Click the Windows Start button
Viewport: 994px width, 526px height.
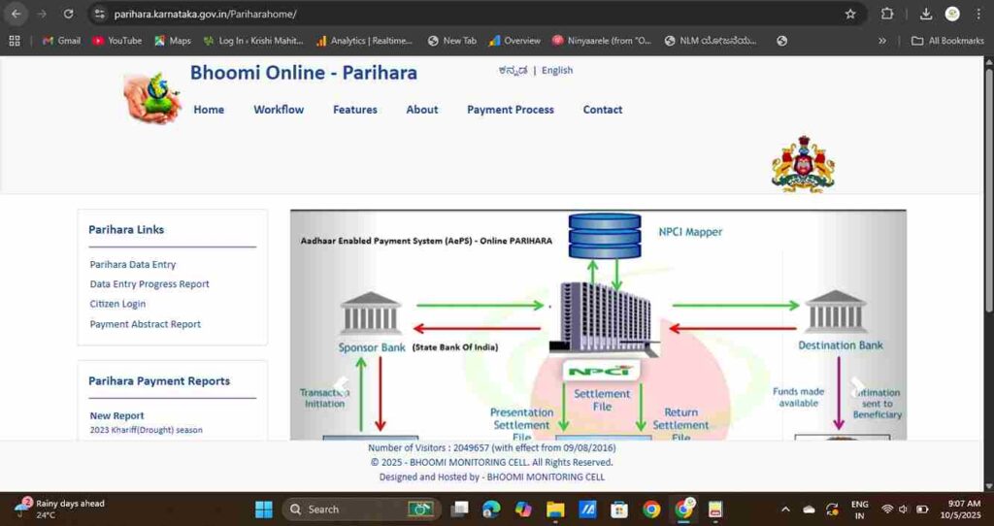[263, 509]
